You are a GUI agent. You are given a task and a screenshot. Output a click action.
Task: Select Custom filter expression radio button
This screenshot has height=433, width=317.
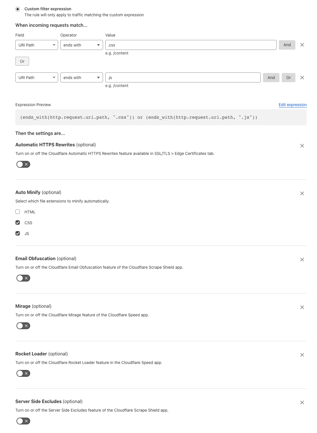pos(18,9)
